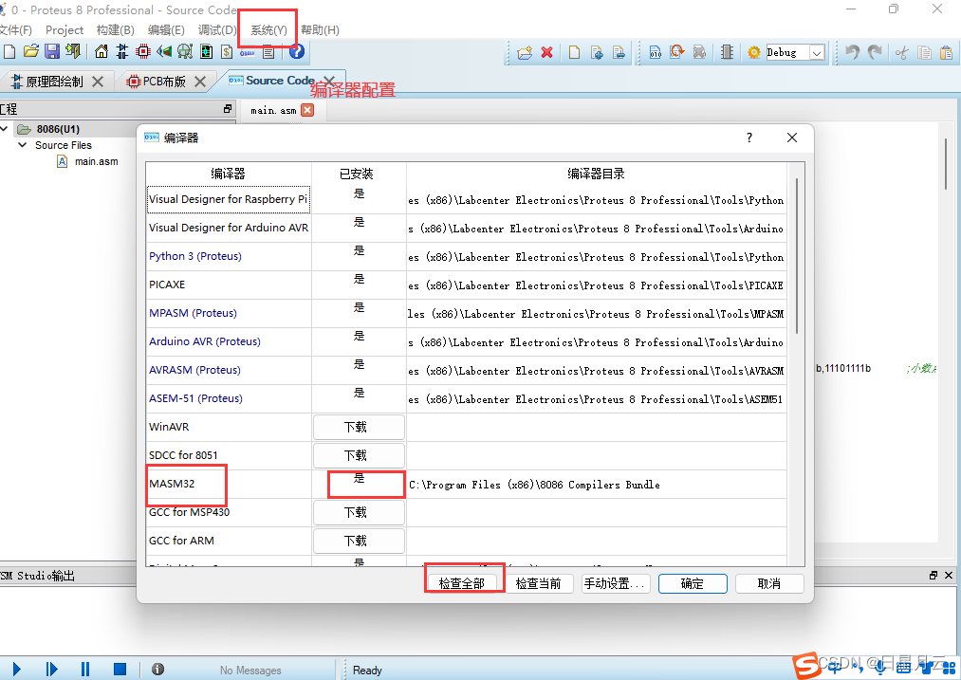The height and width of the screenshot is (680, 961).
Task: Start simulation with the Play button
Action: (16, 669)
